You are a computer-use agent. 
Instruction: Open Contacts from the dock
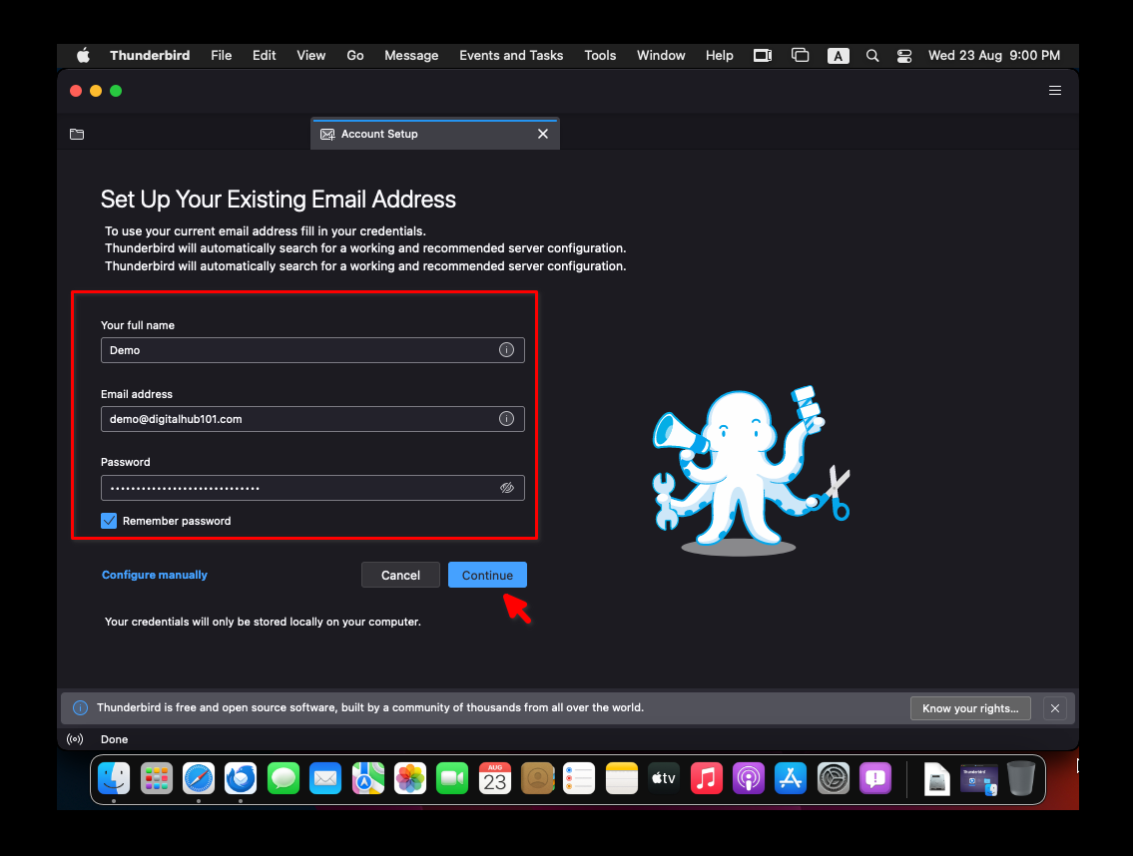pyautogui.click(x=537, y=779)
